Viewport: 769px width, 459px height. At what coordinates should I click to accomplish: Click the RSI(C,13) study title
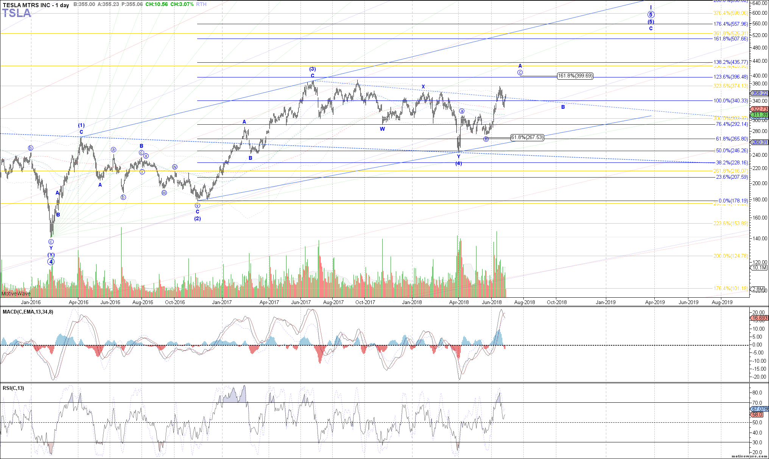(13, 388)
